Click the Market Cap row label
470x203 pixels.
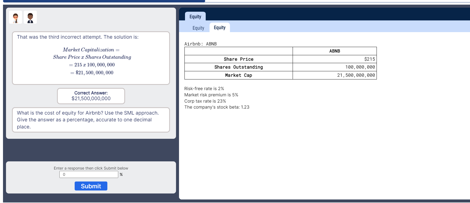[239, 75]
